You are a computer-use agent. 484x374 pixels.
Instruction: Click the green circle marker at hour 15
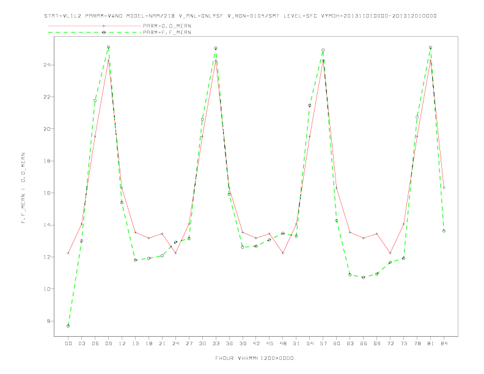click(135, 260)
